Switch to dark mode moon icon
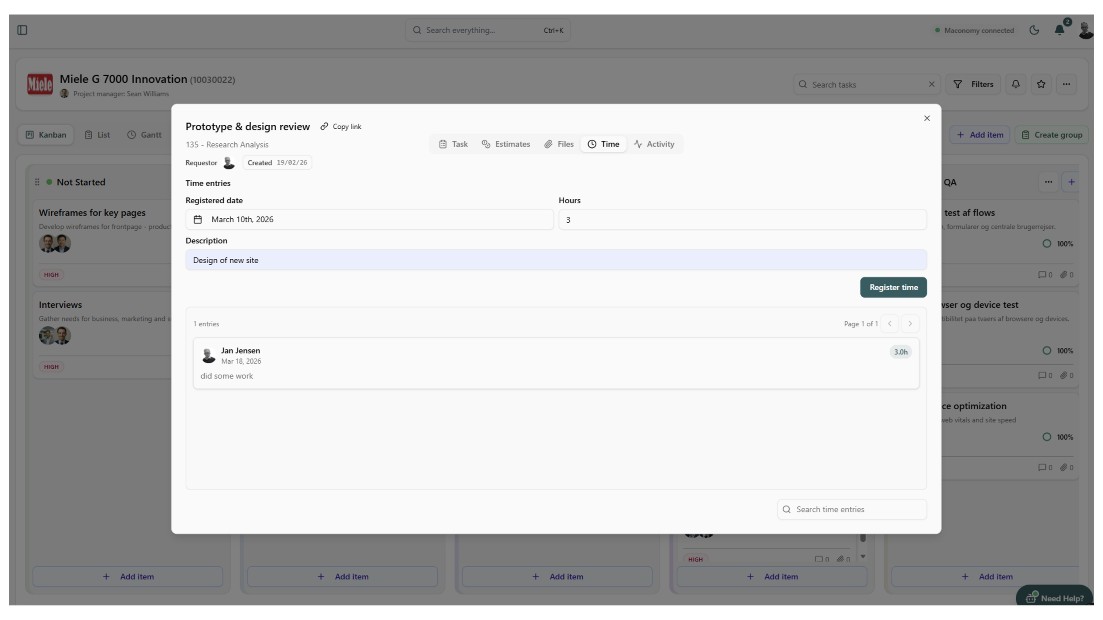1103x620 pixels. [x=1034, y=30]
